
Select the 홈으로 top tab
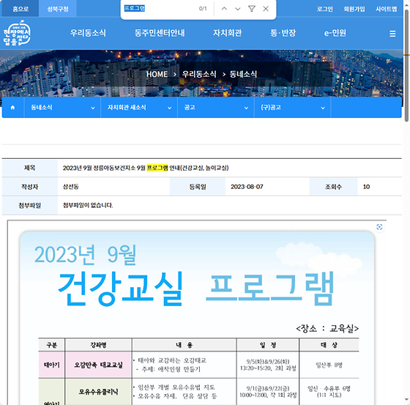(20, 9)
